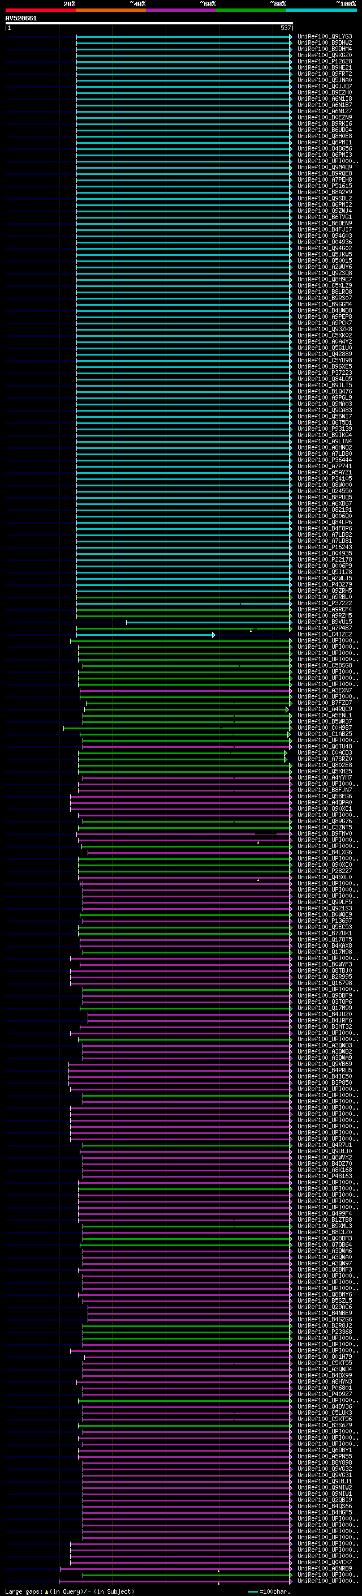Select the UniRef100_P51615 label

click(x=325, y=186)
